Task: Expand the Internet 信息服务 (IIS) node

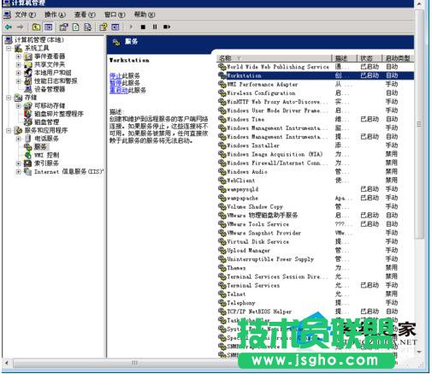Action: pyautogui.click(x=19, y=172)
